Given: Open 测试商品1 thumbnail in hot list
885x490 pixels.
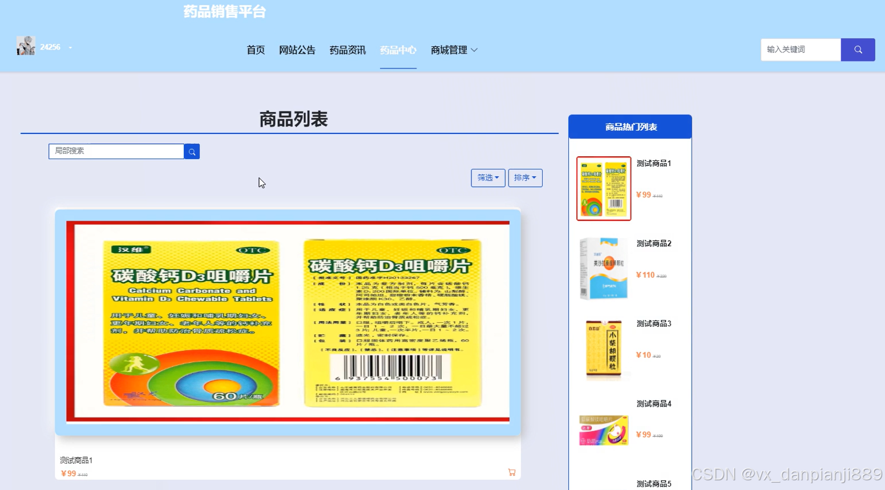Looking at the screenshot, I should click(x=604, y=188).
